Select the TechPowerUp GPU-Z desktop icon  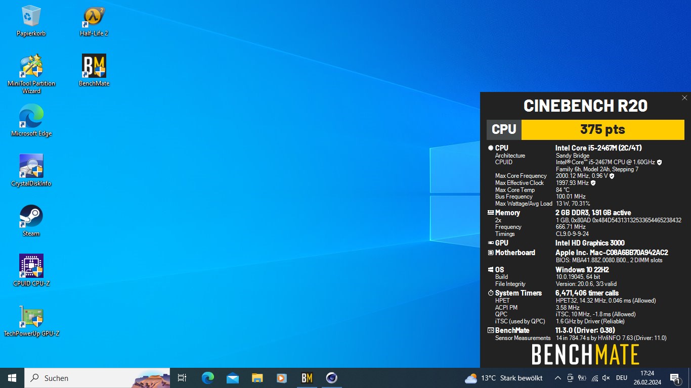[31, 320]
